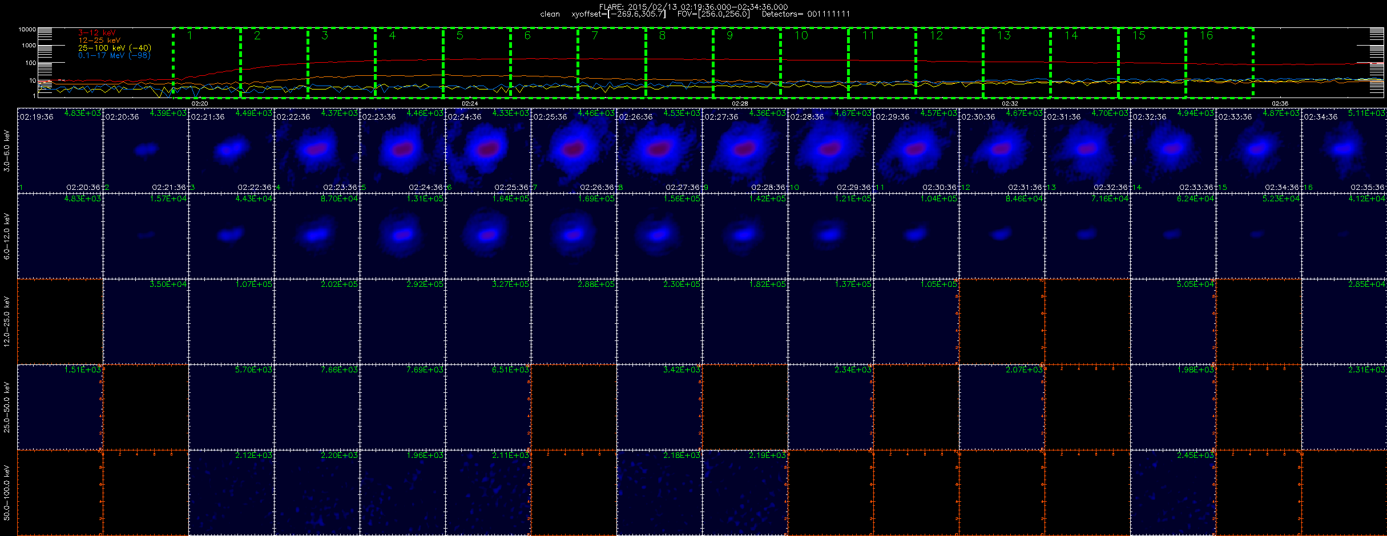Open 12.0-25.0 keV image with peak 3.27E+05
This screenshot has height=536, width=1387.
point(489,322)
